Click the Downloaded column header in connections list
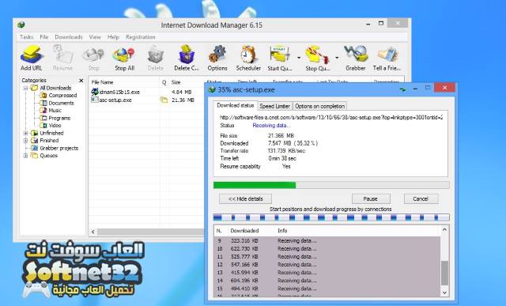 coord(244,231)
